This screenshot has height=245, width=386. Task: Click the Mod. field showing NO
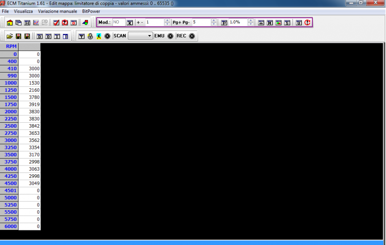click(x=119, y=22)
